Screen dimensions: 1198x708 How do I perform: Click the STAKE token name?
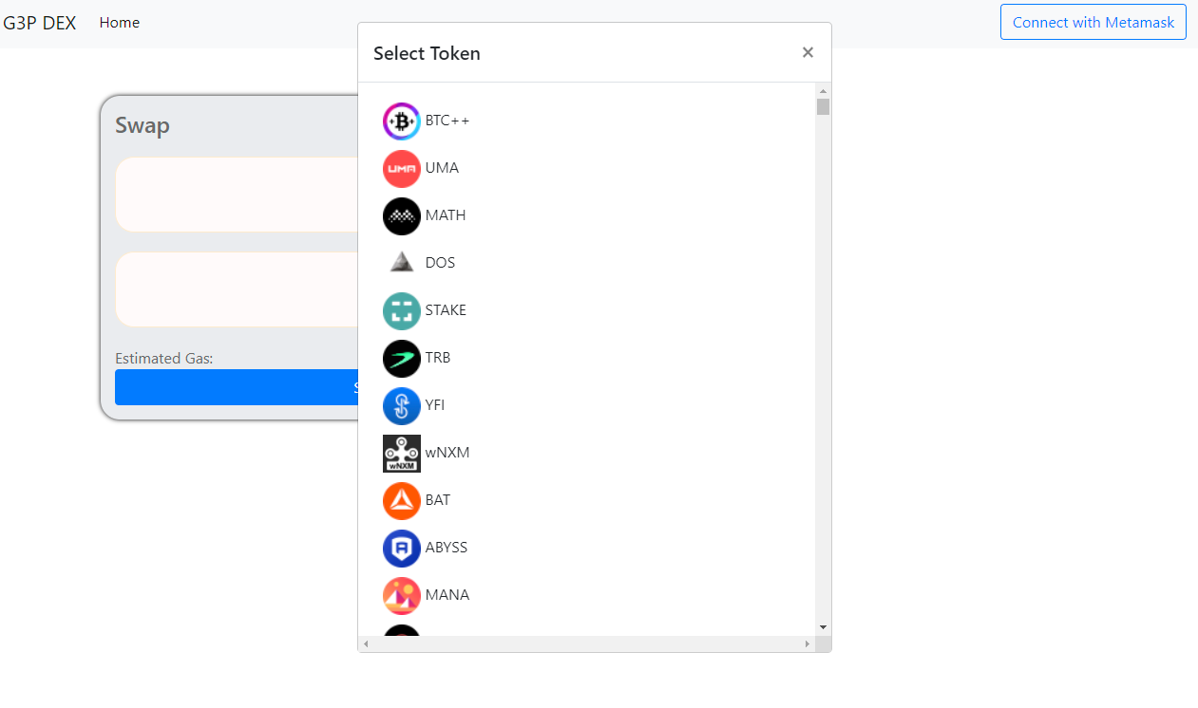pyautogui.click(x=446, y=310)
